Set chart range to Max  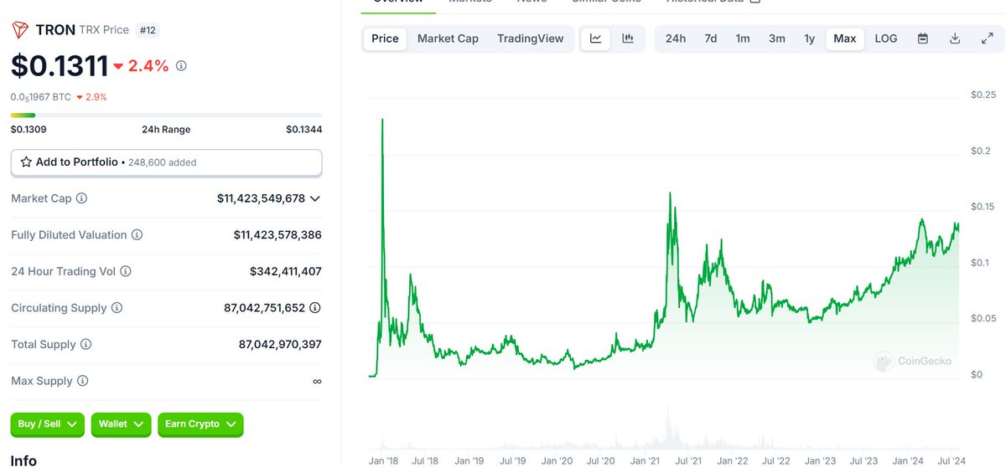pyautogui.click(x=845, y=38)
